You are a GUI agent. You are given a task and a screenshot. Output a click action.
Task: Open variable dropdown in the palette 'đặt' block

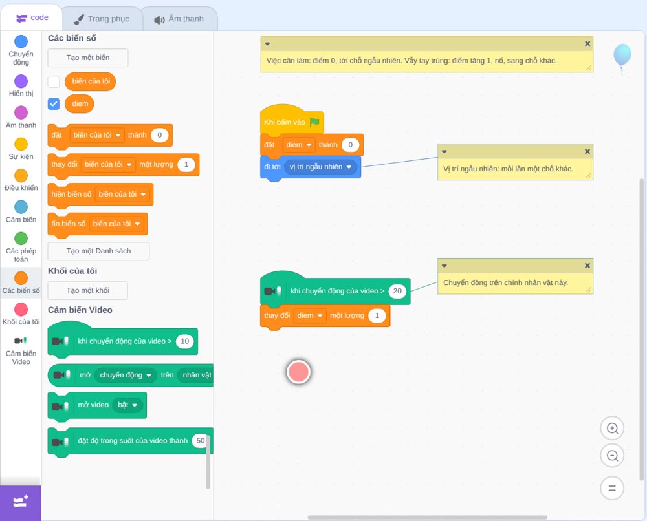tap(98, 135)
